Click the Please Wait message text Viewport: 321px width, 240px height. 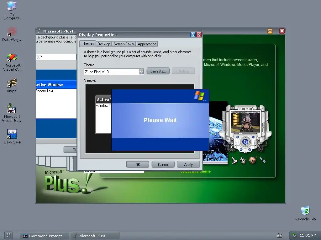coord(160,120)
